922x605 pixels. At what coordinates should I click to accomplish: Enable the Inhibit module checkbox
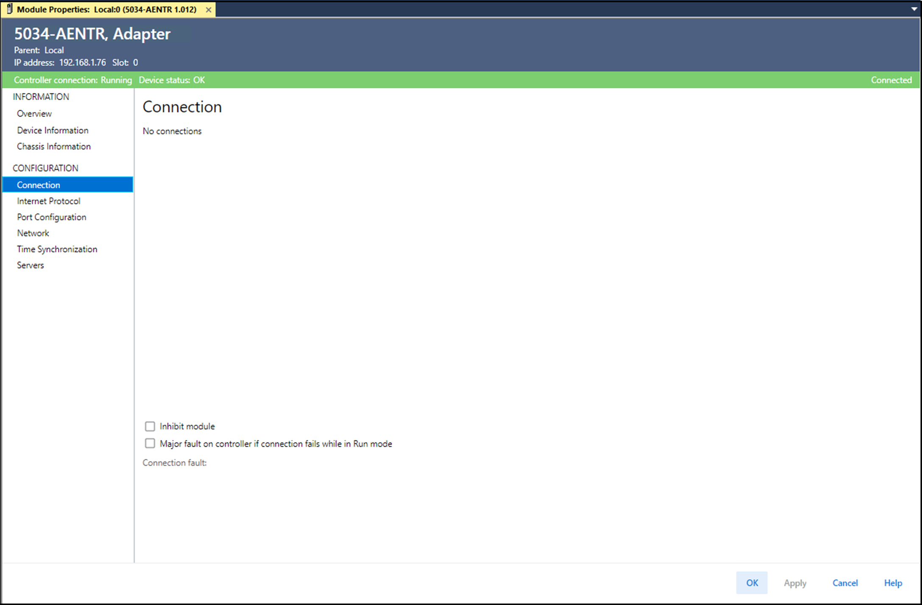point(150,426)
